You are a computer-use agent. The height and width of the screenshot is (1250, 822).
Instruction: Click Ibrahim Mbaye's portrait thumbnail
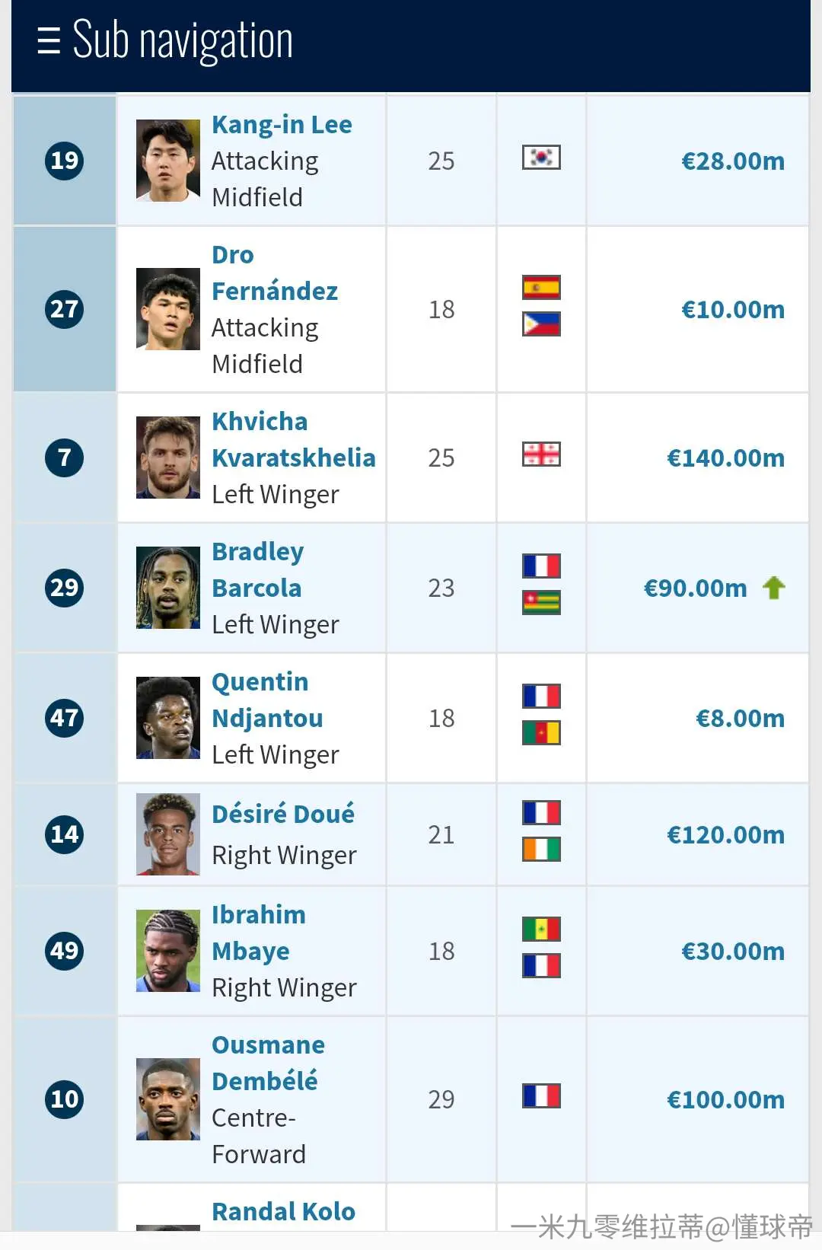coord(168,951)
